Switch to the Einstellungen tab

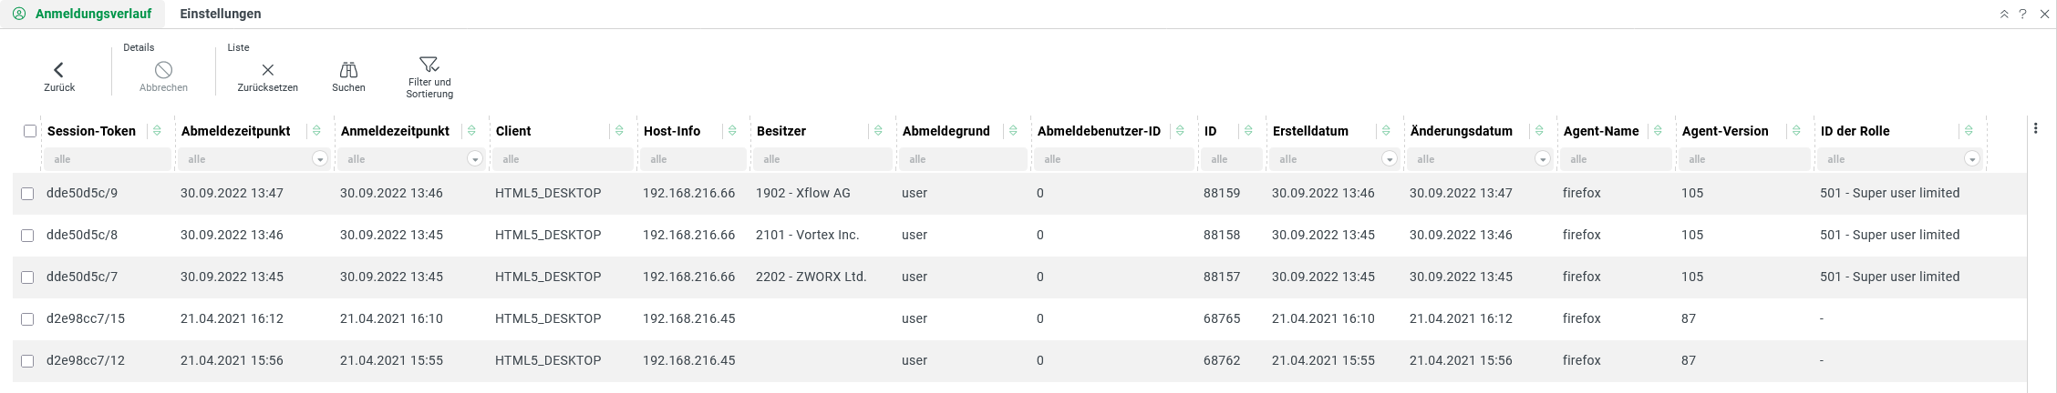[221, 14]
